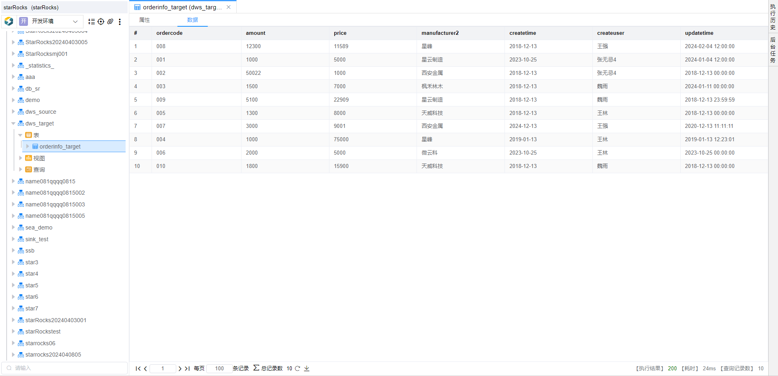Go to the last page of records
The image size is (778, 376).
point(187,368)
